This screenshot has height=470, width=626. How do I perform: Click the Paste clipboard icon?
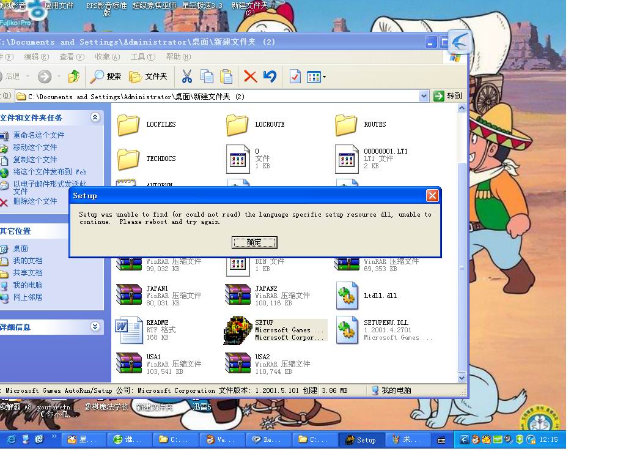click(x=227, y=76)
